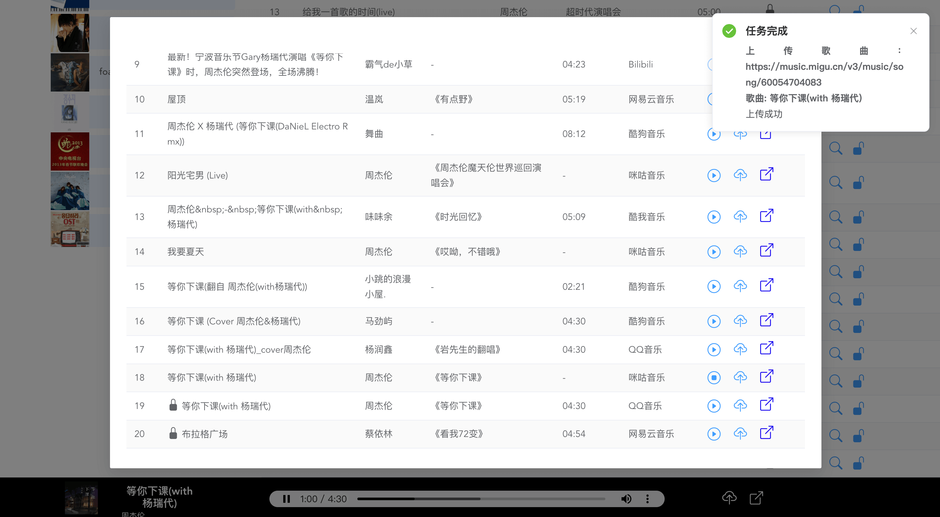Click the external link icon in bottom bar
940x517 pixels.
click(x=756, y=498)
